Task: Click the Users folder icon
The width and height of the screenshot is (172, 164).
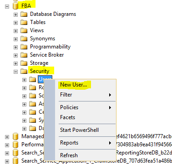Action: pos(32,80)
